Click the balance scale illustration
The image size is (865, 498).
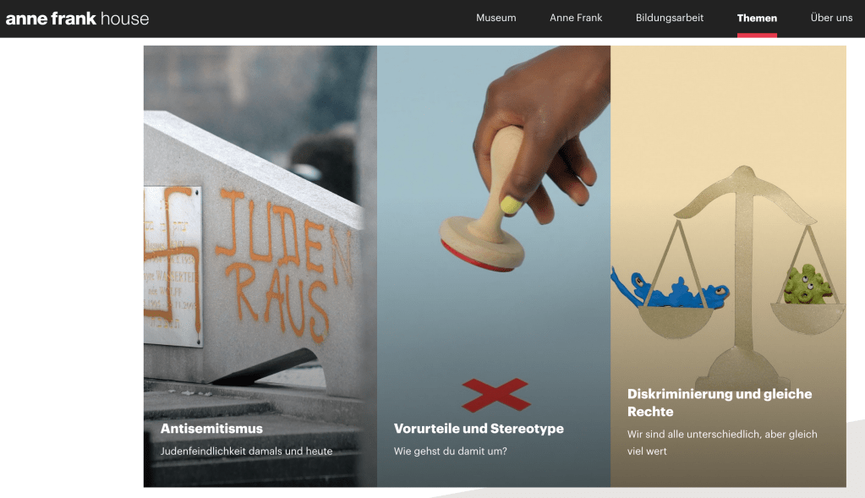739,276
